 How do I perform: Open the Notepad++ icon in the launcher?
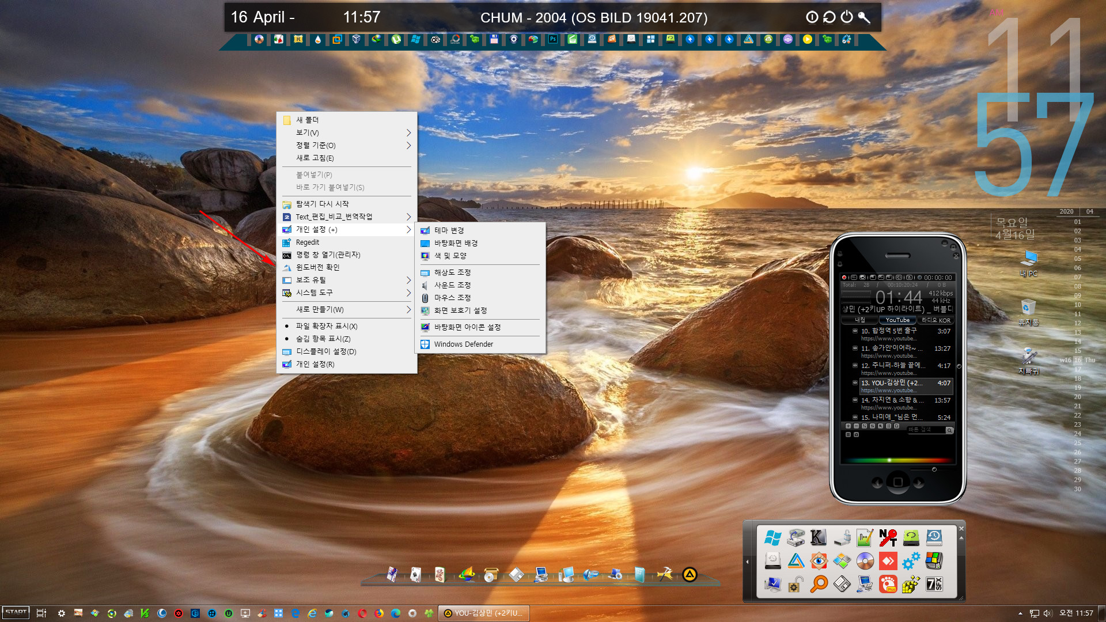865,538
